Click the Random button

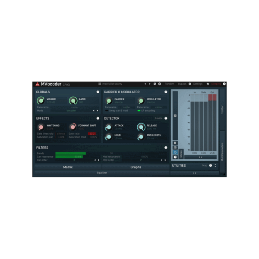(170, 84)
